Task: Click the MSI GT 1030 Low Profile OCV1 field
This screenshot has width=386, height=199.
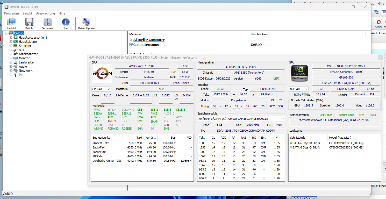Action: (346, 66)
